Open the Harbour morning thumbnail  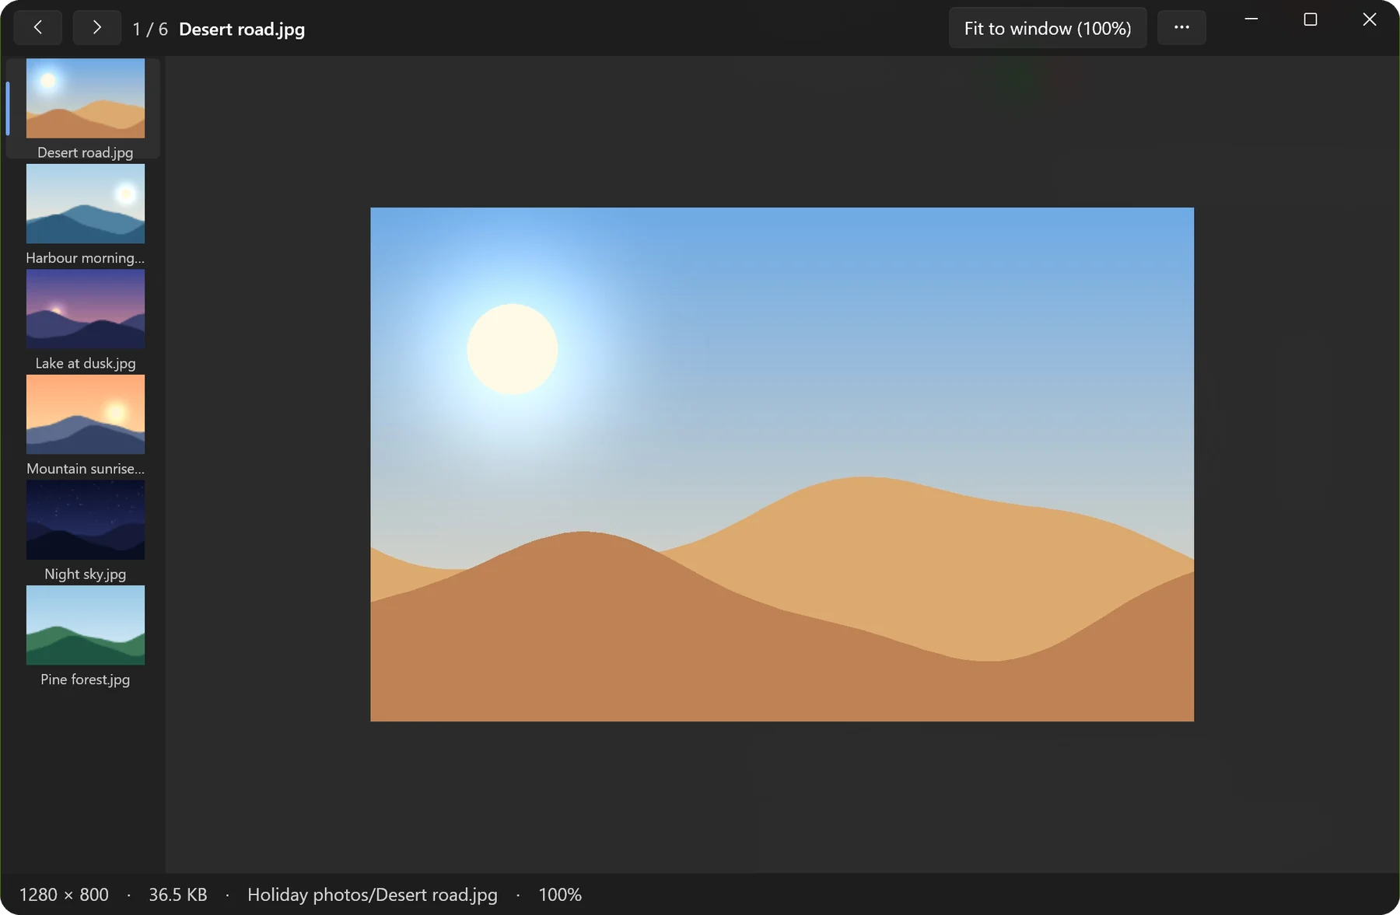click(85, 204)
